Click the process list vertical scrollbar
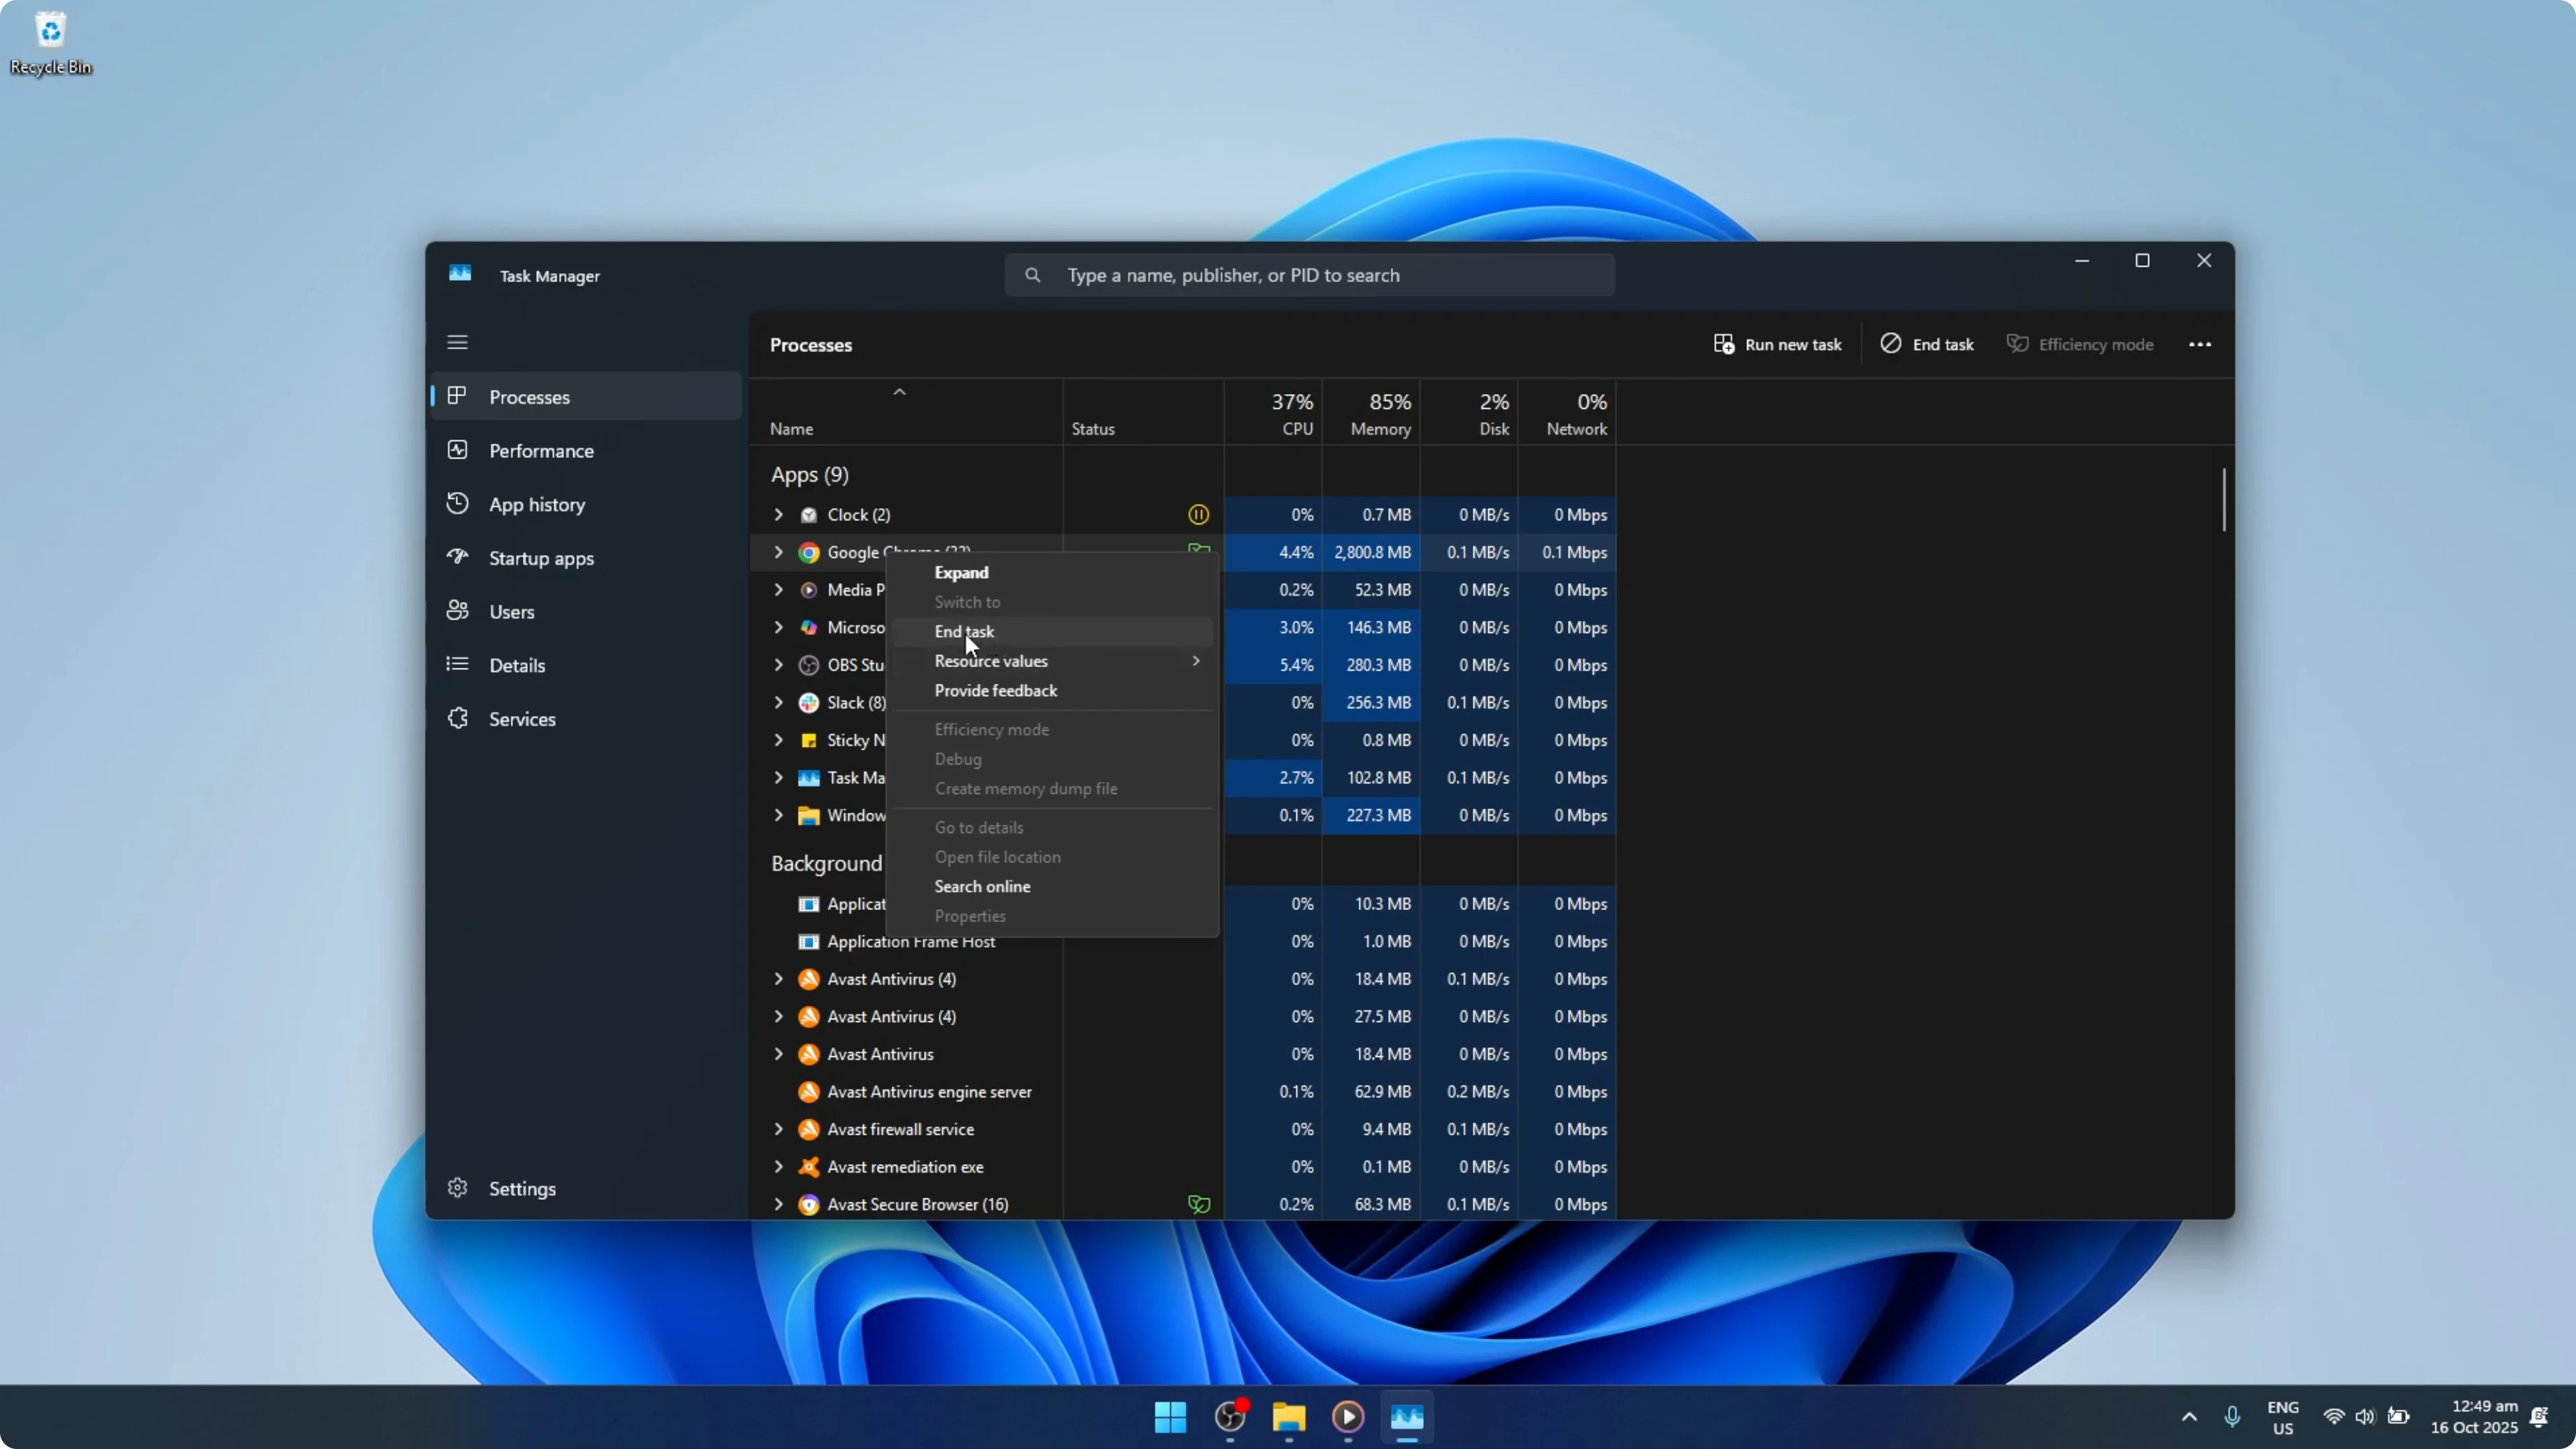This screenshot has height=1449, width=2576. click(x=2224, y=500)
